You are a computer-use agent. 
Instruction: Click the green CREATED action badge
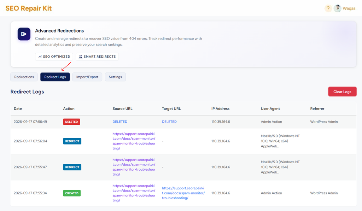click(72, 193)
